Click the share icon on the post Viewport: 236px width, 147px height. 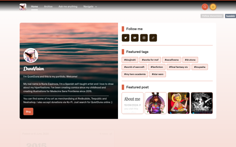(111, 134)
